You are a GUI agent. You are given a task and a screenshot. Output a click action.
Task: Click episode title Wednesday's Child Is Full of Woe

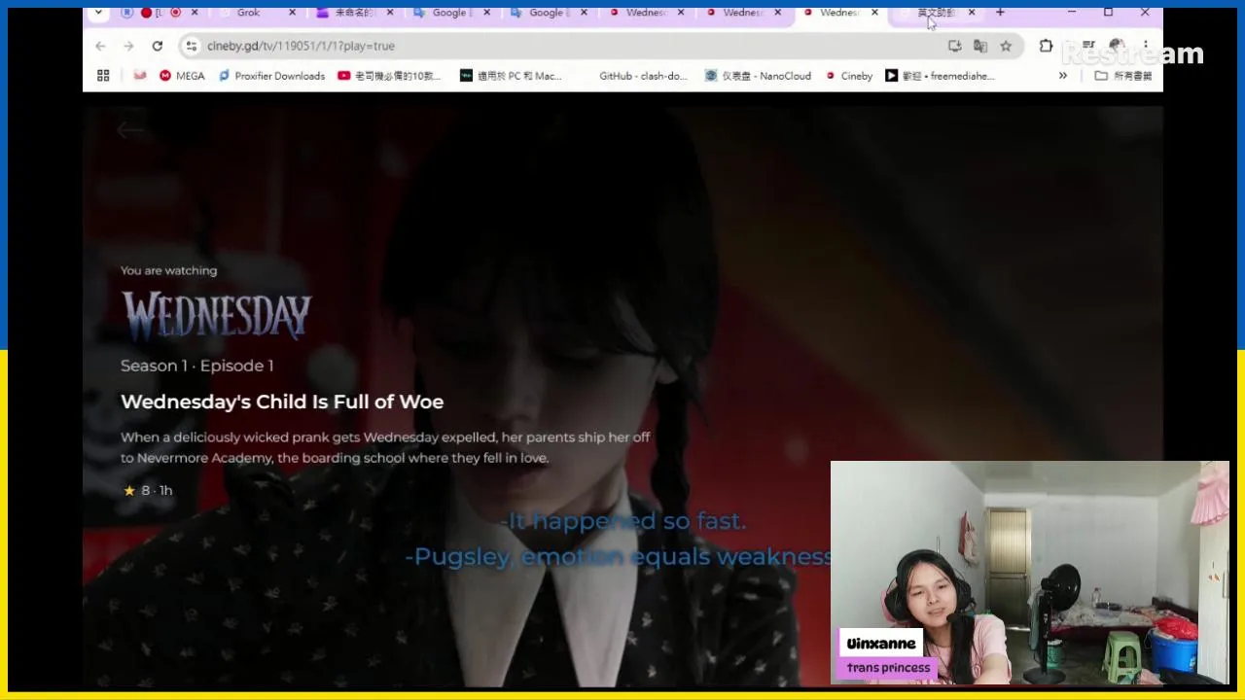pyautogui.click(x=282, y=402)
